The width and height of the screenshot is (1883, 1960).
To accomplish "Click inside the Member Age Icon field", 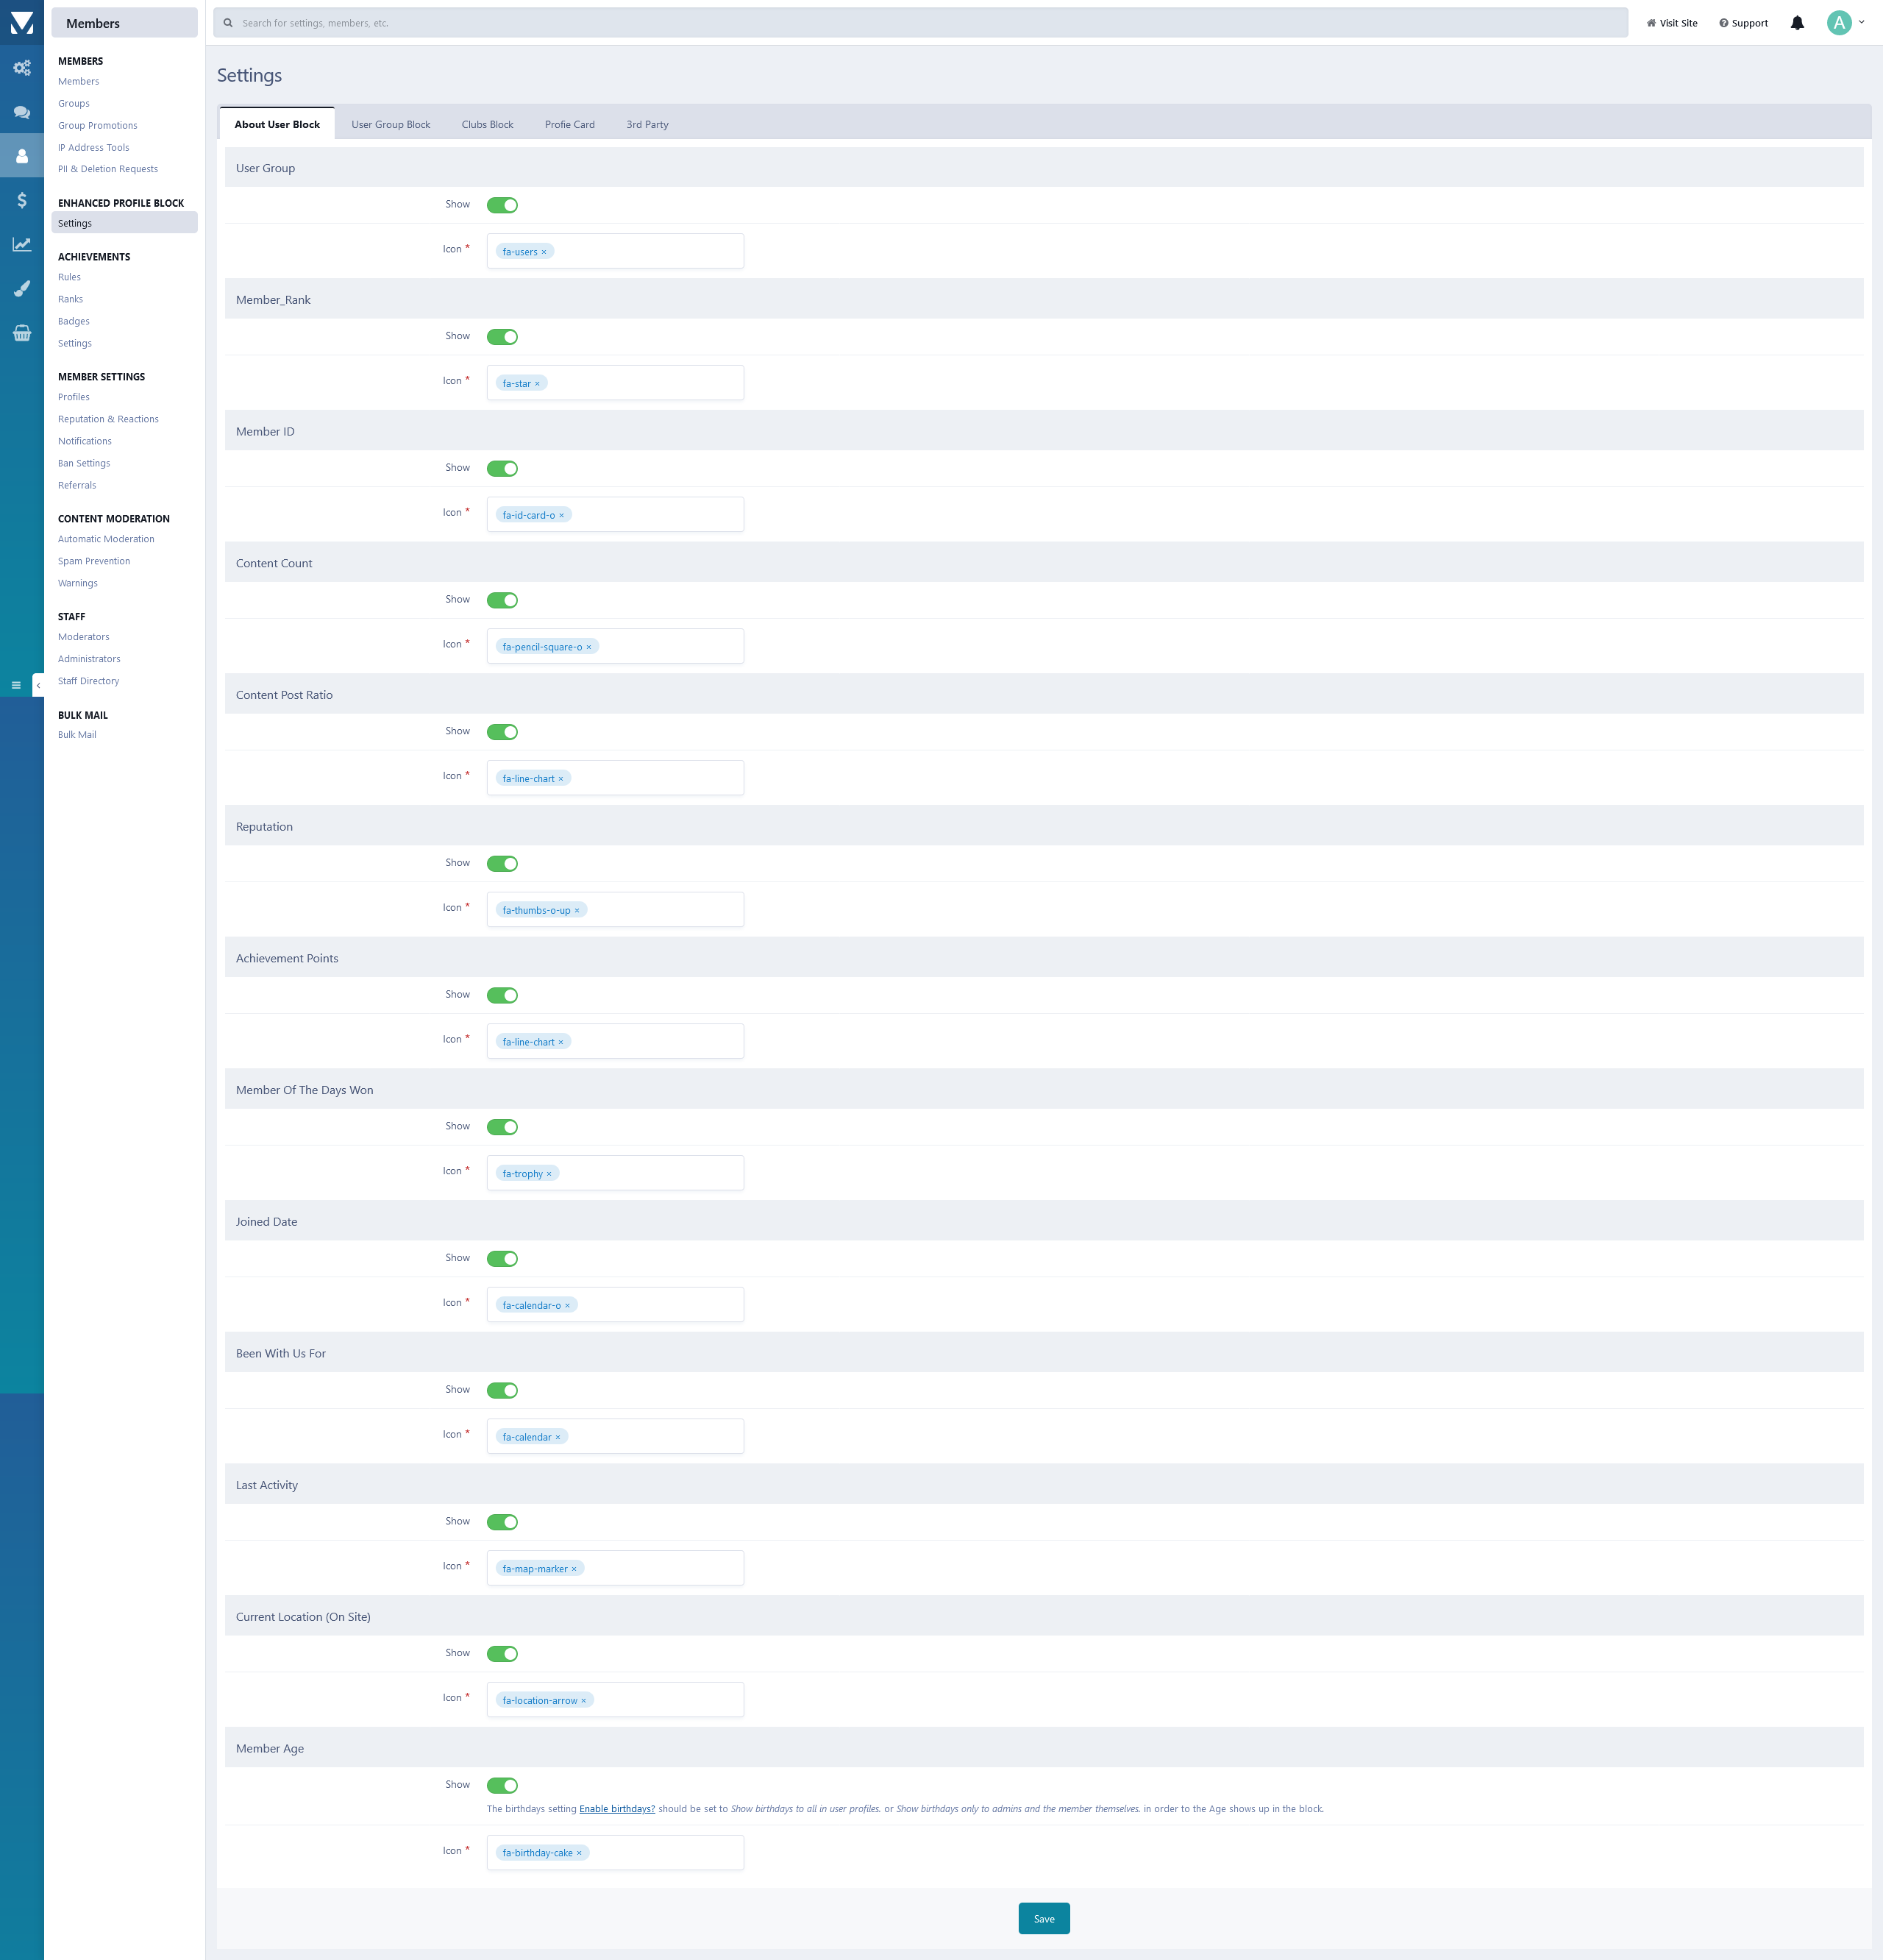I will tap(615, 1852).
